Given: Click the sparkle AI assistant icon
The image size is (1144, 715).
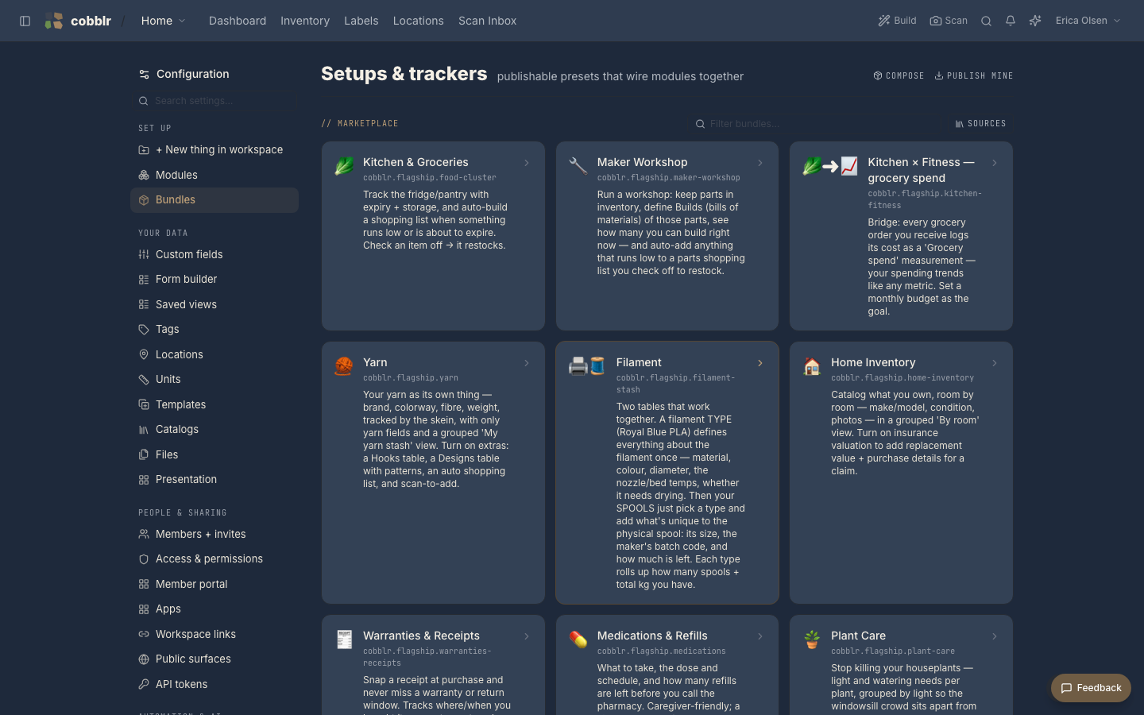Looking at the screenshot, I should (1035, 21).
